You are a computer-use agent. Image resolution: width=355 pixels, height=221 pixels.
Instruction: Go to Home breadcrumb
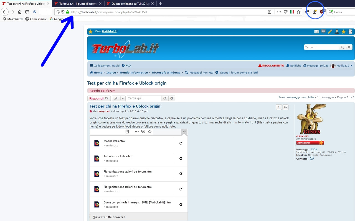(96, 73)
